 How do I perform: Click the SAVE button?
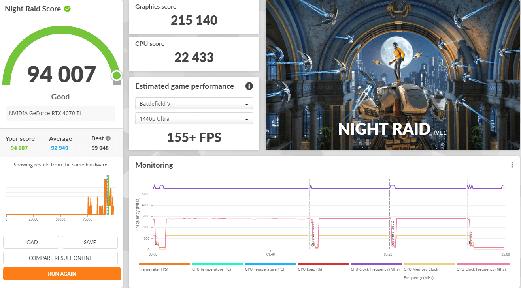pyautogui.click(x=90, y=242)
